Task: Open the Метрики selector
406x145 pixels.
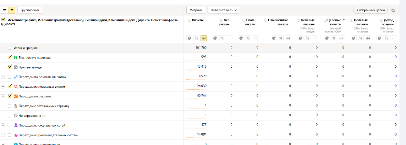Action: [196, 10]
